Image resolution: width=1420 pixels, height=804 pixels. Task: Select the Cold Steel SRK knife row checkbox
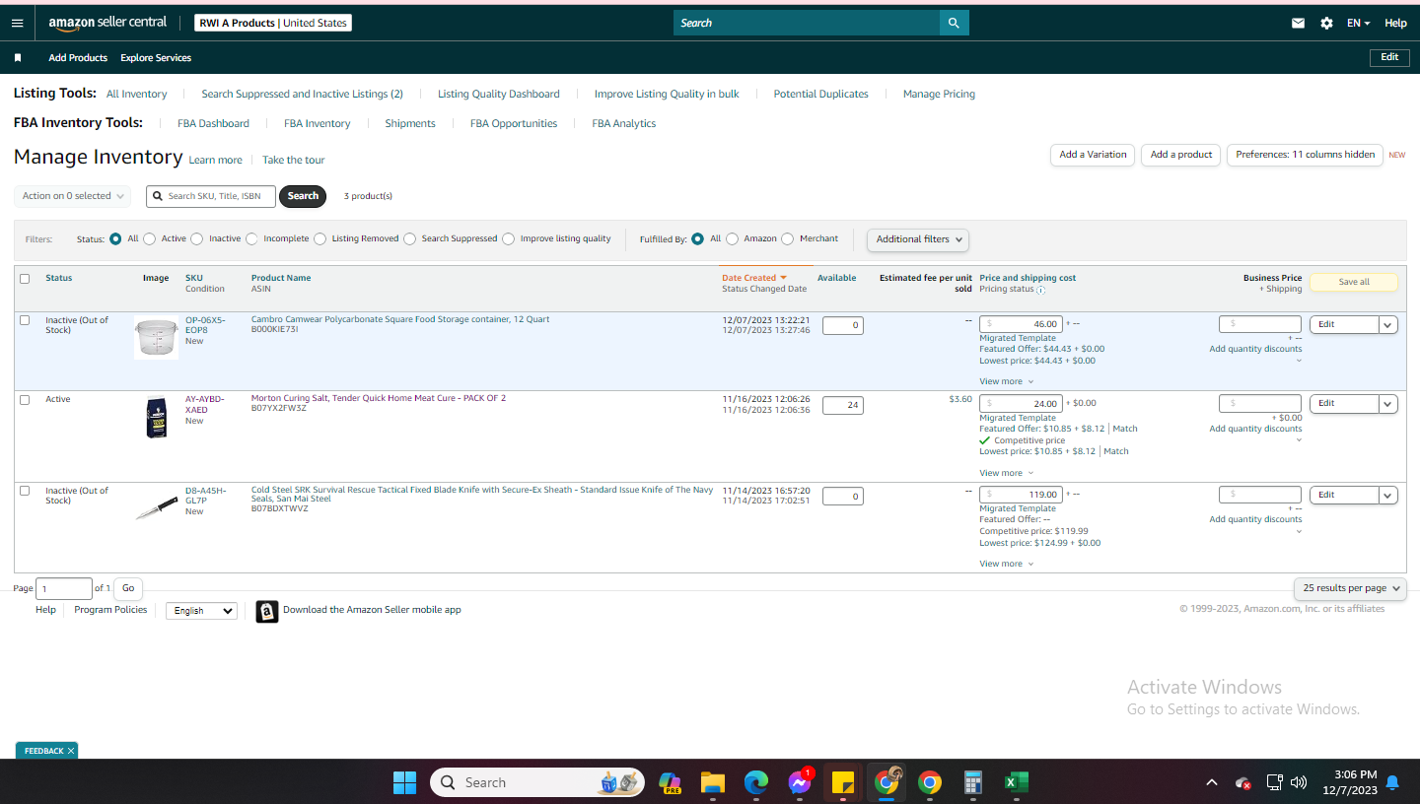pos(25,491)
